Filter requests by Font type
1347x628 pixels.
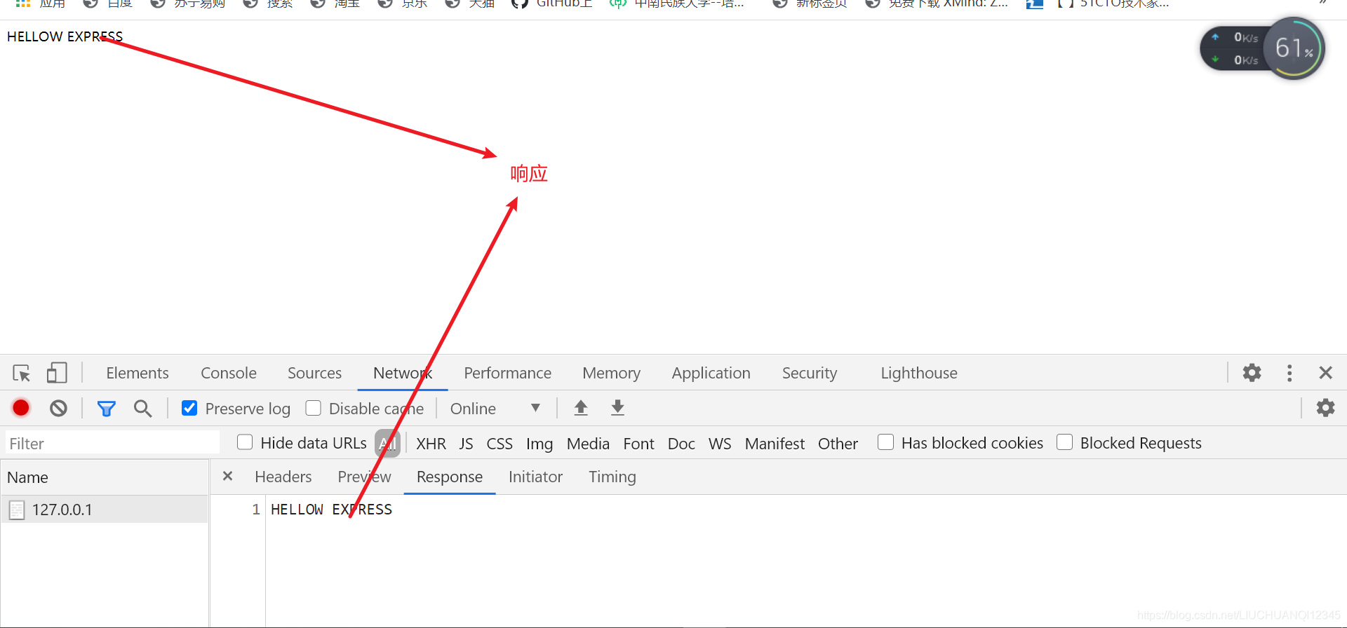(638, 444)
